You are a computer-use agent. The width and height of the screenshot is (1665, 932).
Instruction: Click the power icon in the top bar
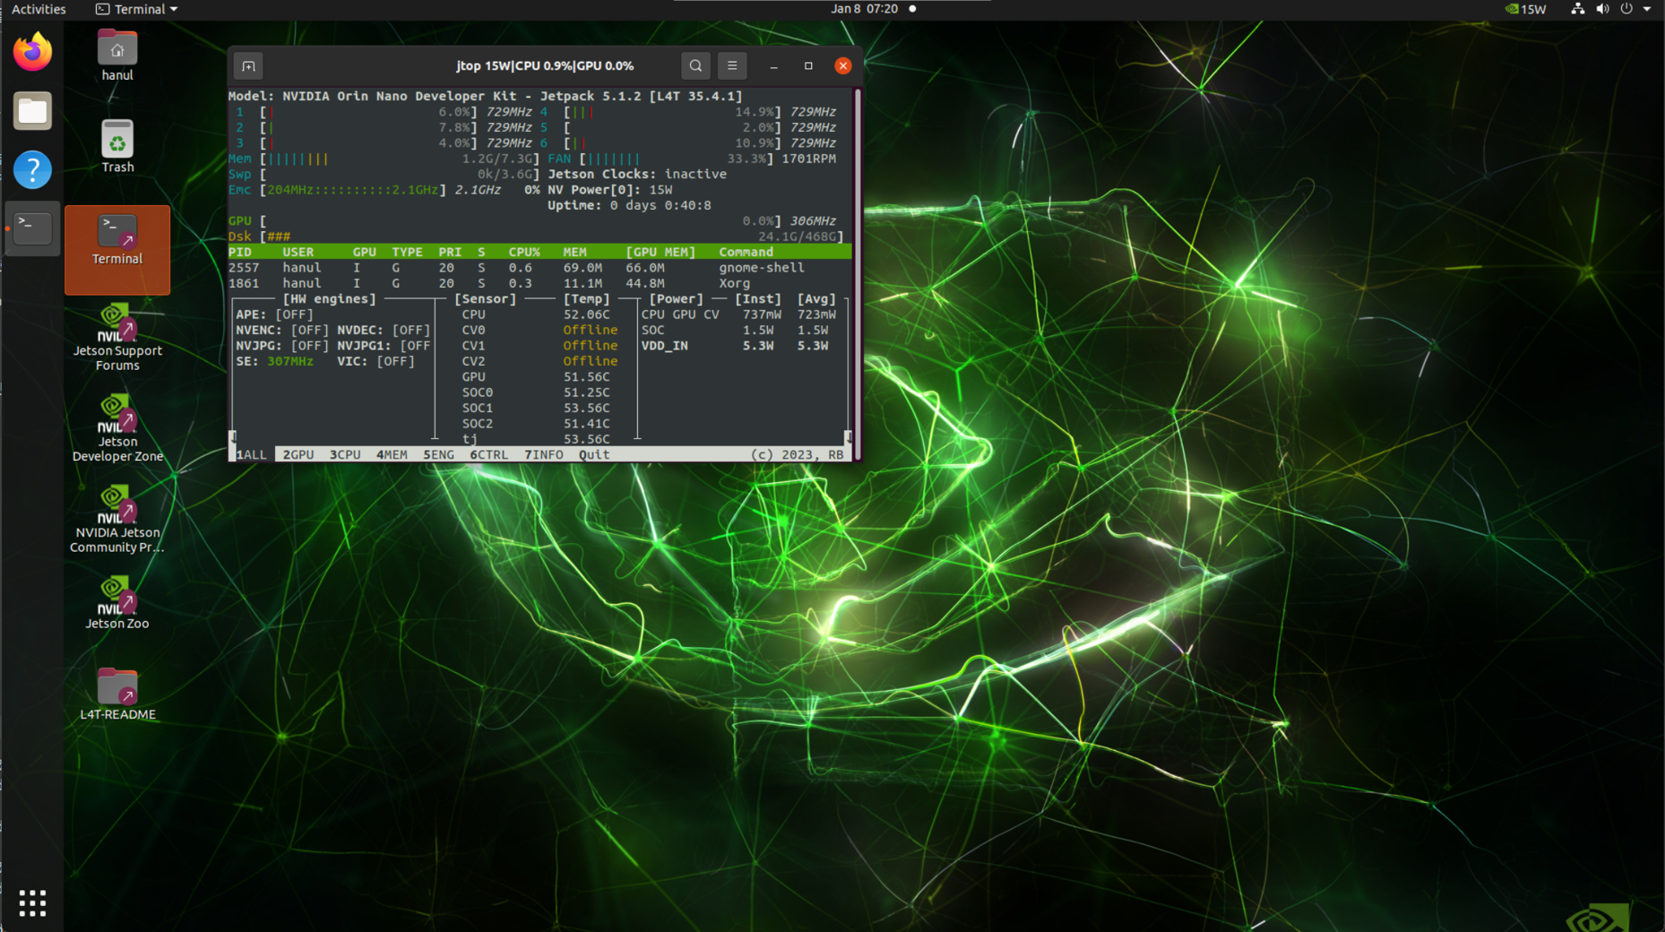(1626, 9)
